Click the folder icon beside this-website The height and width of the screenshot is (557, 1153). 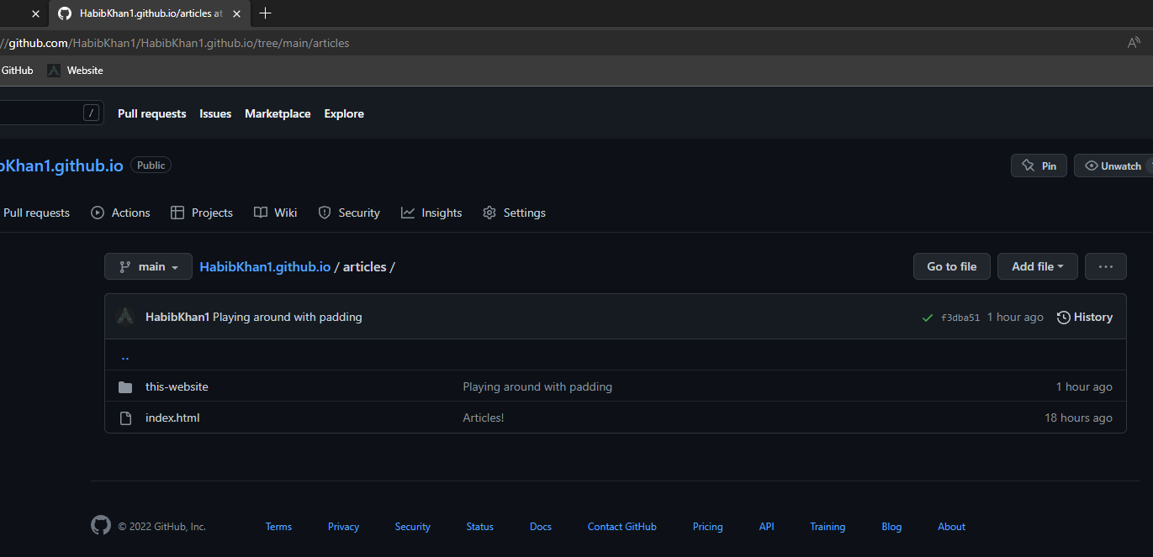tap(125, 387)
